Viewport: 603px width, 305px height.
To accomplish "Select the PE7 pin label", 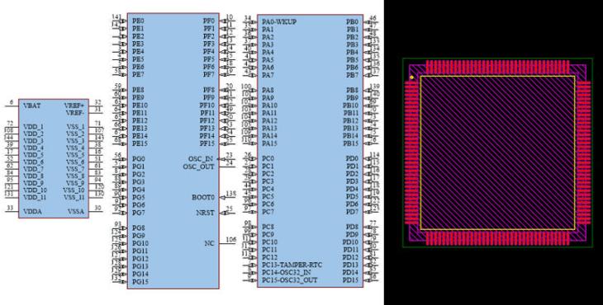I will (138, 74).
